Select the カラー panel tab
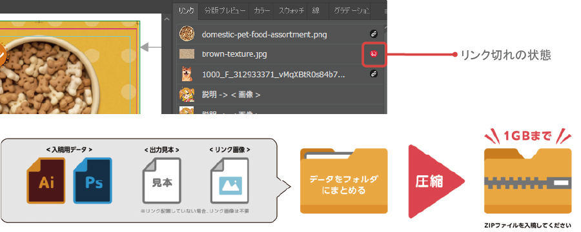Image resolution: width=581 pixels, height=232 pixels. tap(262, 10)
